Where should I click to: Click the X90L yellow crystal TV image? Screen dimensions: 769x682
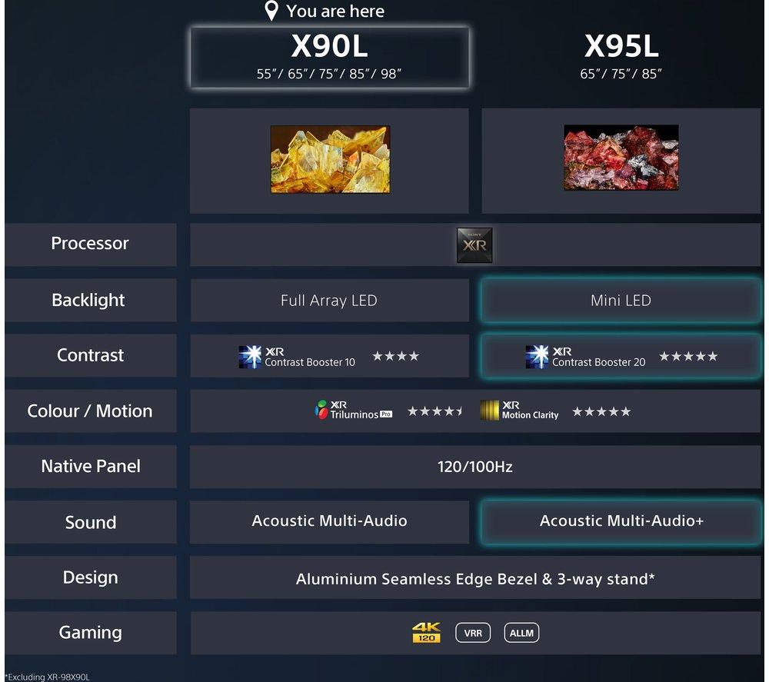[330, 159]
